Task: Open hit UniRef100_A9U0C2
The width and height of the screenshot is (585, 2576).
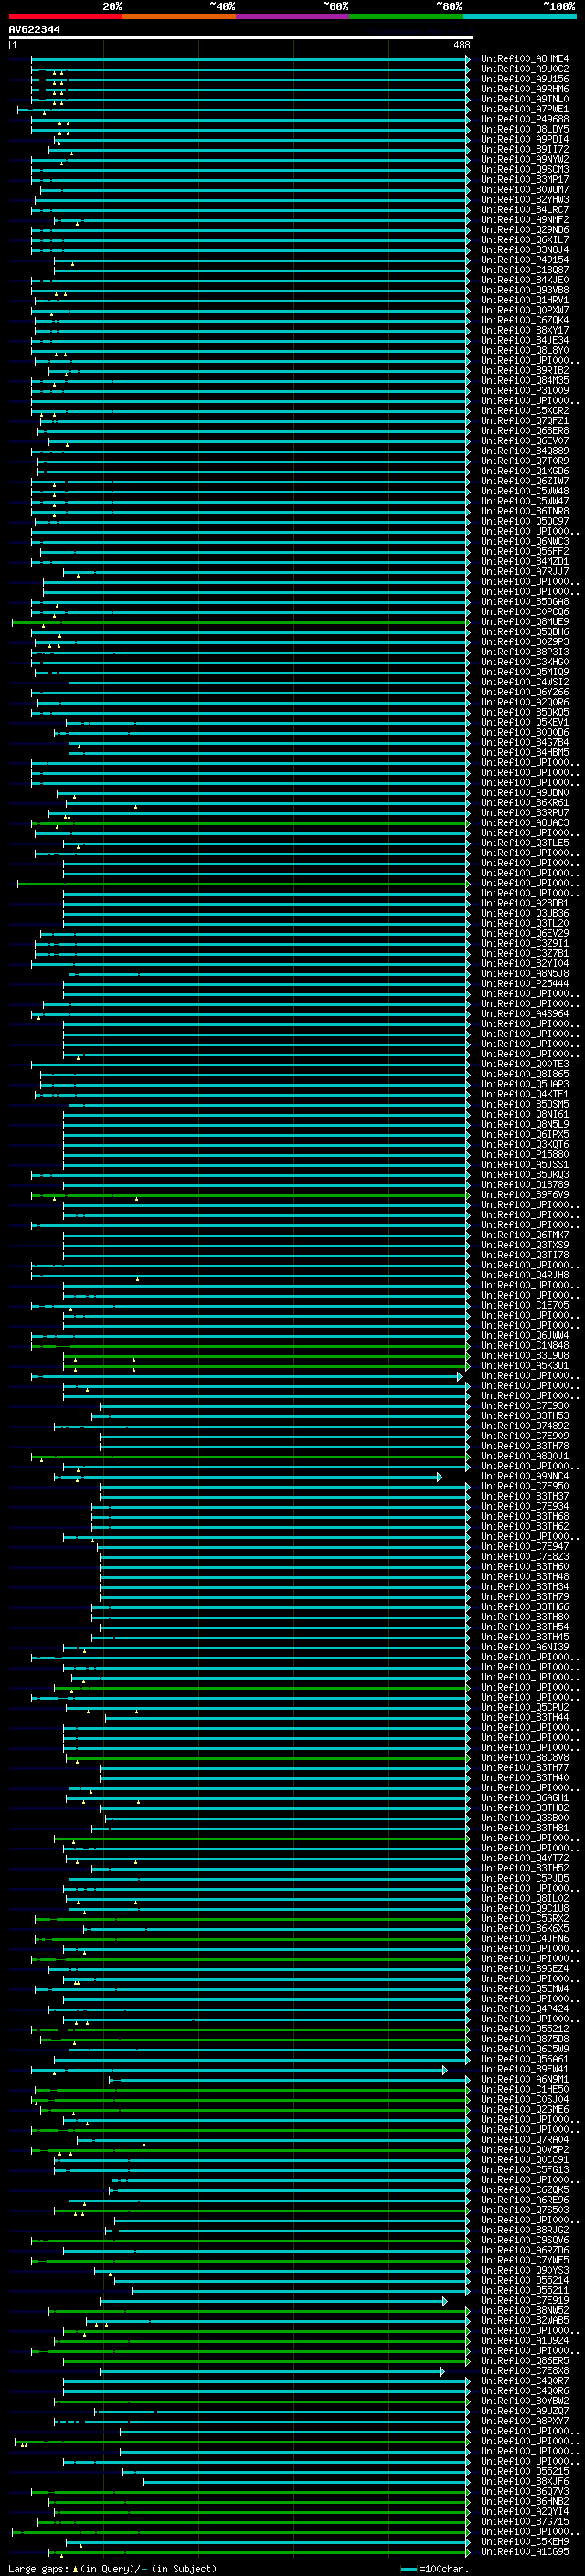Action: click(x=525, y=69)
